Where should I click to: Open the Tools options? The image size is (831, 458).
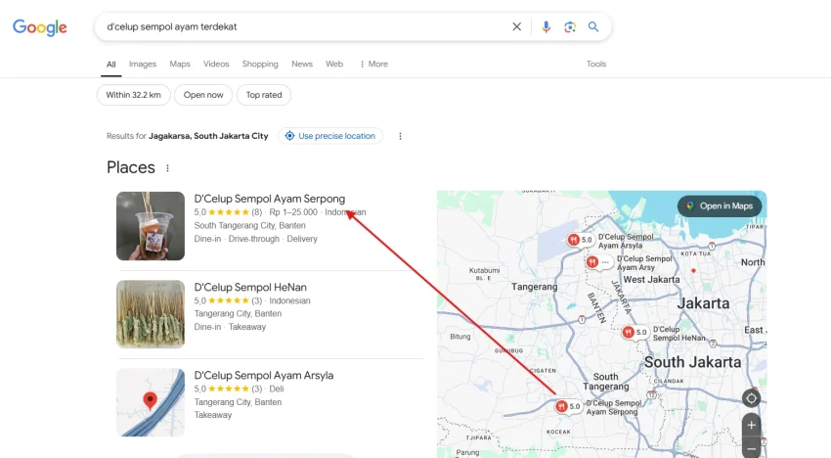click(596, 64)
